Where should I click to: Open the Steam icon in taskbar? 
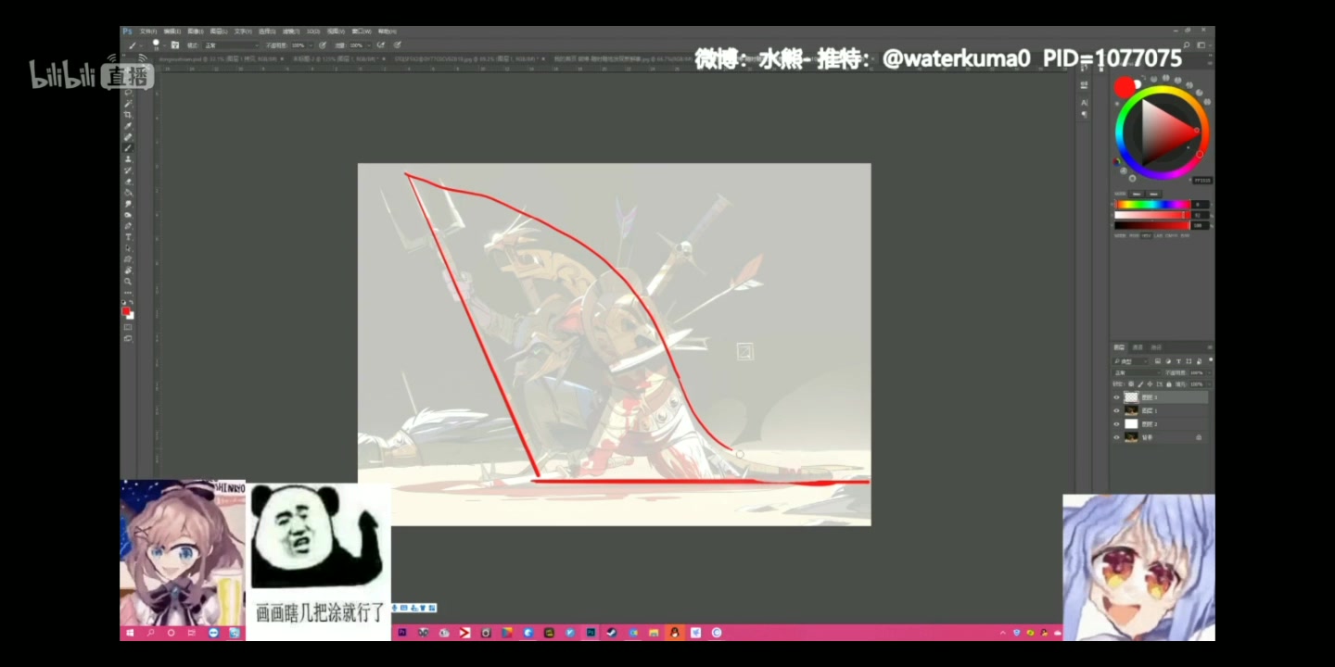click(x=612, y=633)
